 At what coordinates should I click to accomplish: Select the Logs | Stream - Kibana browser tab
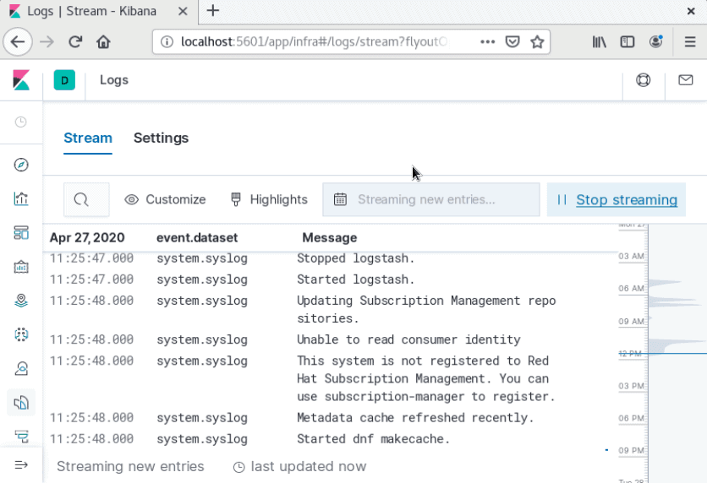pos(99,11)
